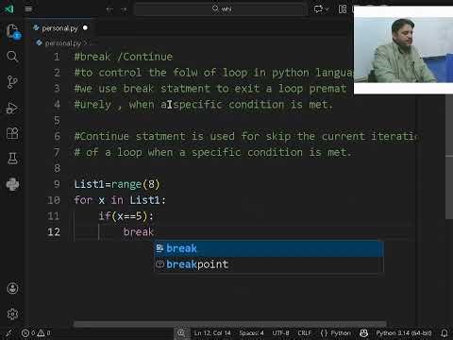Select Python 3.14 interpreter in status bar
Image resolution: width=453 pixels, height=340 pixels.
tap(404, 332)
